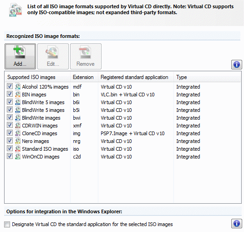
Task: Click VLC.bin + Virtual CD v10 cell
Action: point(127,95)
